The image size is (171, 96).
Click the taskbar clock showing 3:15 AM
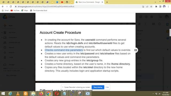click(166, 94)
